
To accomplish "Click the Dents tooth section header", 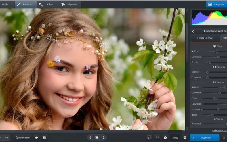I will coord(218,119).
